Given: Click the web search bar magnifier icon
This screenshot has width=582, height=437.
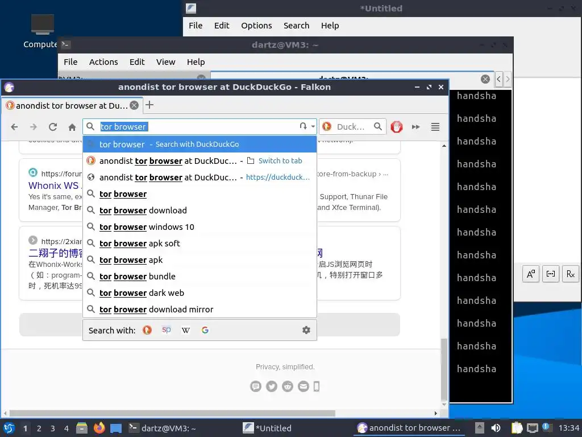Looking at the screenshot, I should point(378,127).
